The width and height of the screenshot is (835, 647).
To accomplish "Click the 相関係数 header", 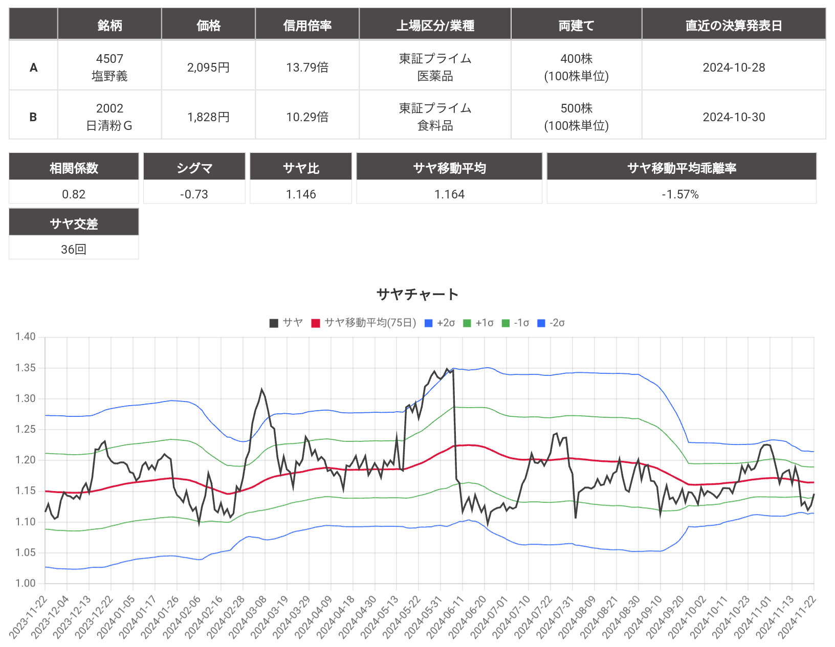I will tap(74, 167).
